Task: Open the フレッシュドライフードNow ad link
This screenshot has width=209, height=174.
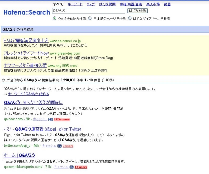Action: point(26,53)
